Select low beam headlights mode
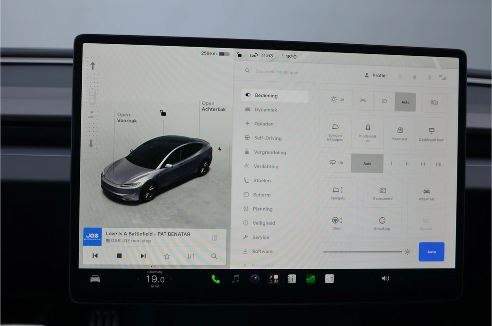The image size is (492, 326). (384, 101)
